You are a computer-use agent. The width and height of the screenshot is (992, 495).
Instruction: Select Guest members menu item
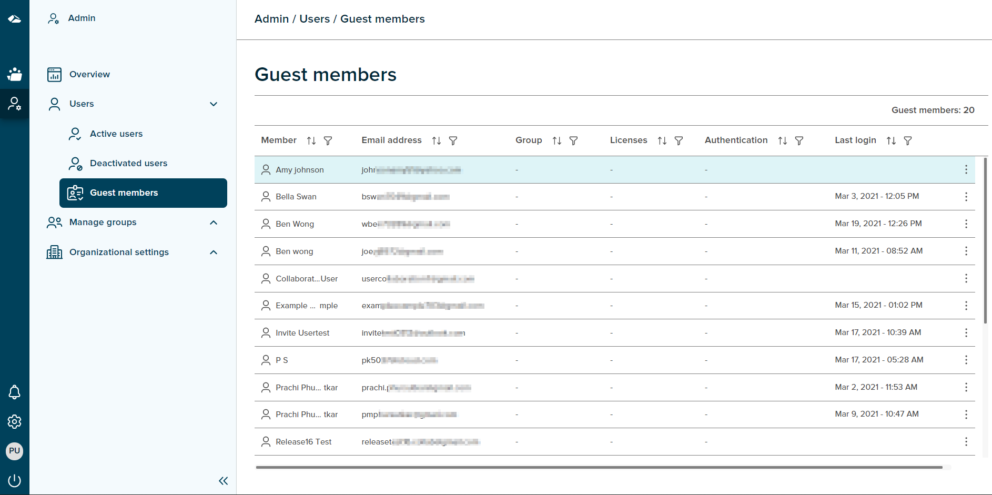pos(143,193)
